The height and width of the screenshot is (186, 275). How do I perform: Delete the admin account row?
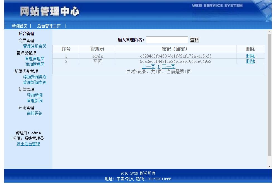[250, 56]
